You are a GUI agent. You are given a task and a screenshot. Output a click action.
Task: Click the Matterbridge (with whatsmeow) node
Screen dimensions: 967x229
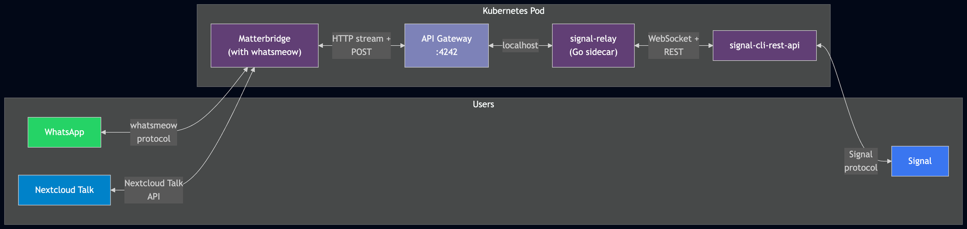(x=264, y=45)
